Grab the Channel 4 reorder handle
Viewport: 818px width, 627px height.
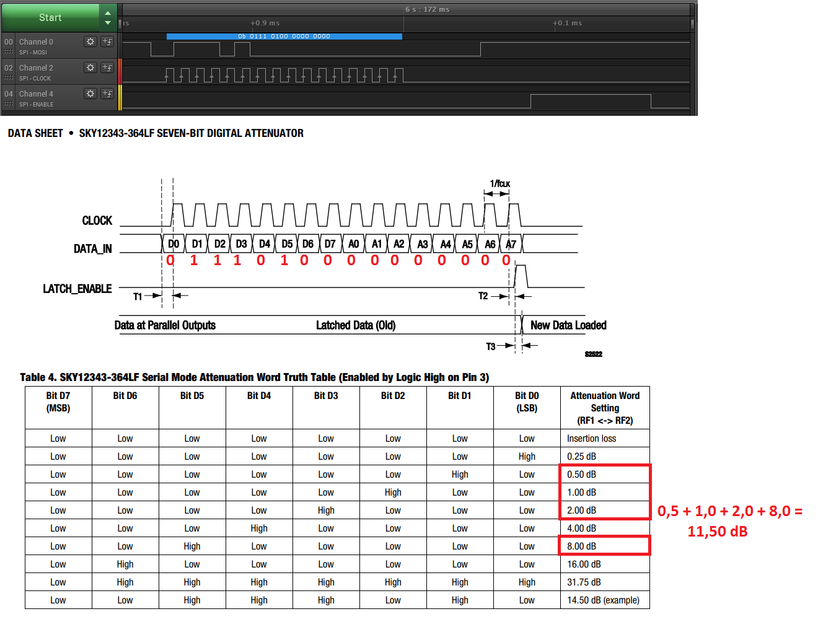[9, 104]
